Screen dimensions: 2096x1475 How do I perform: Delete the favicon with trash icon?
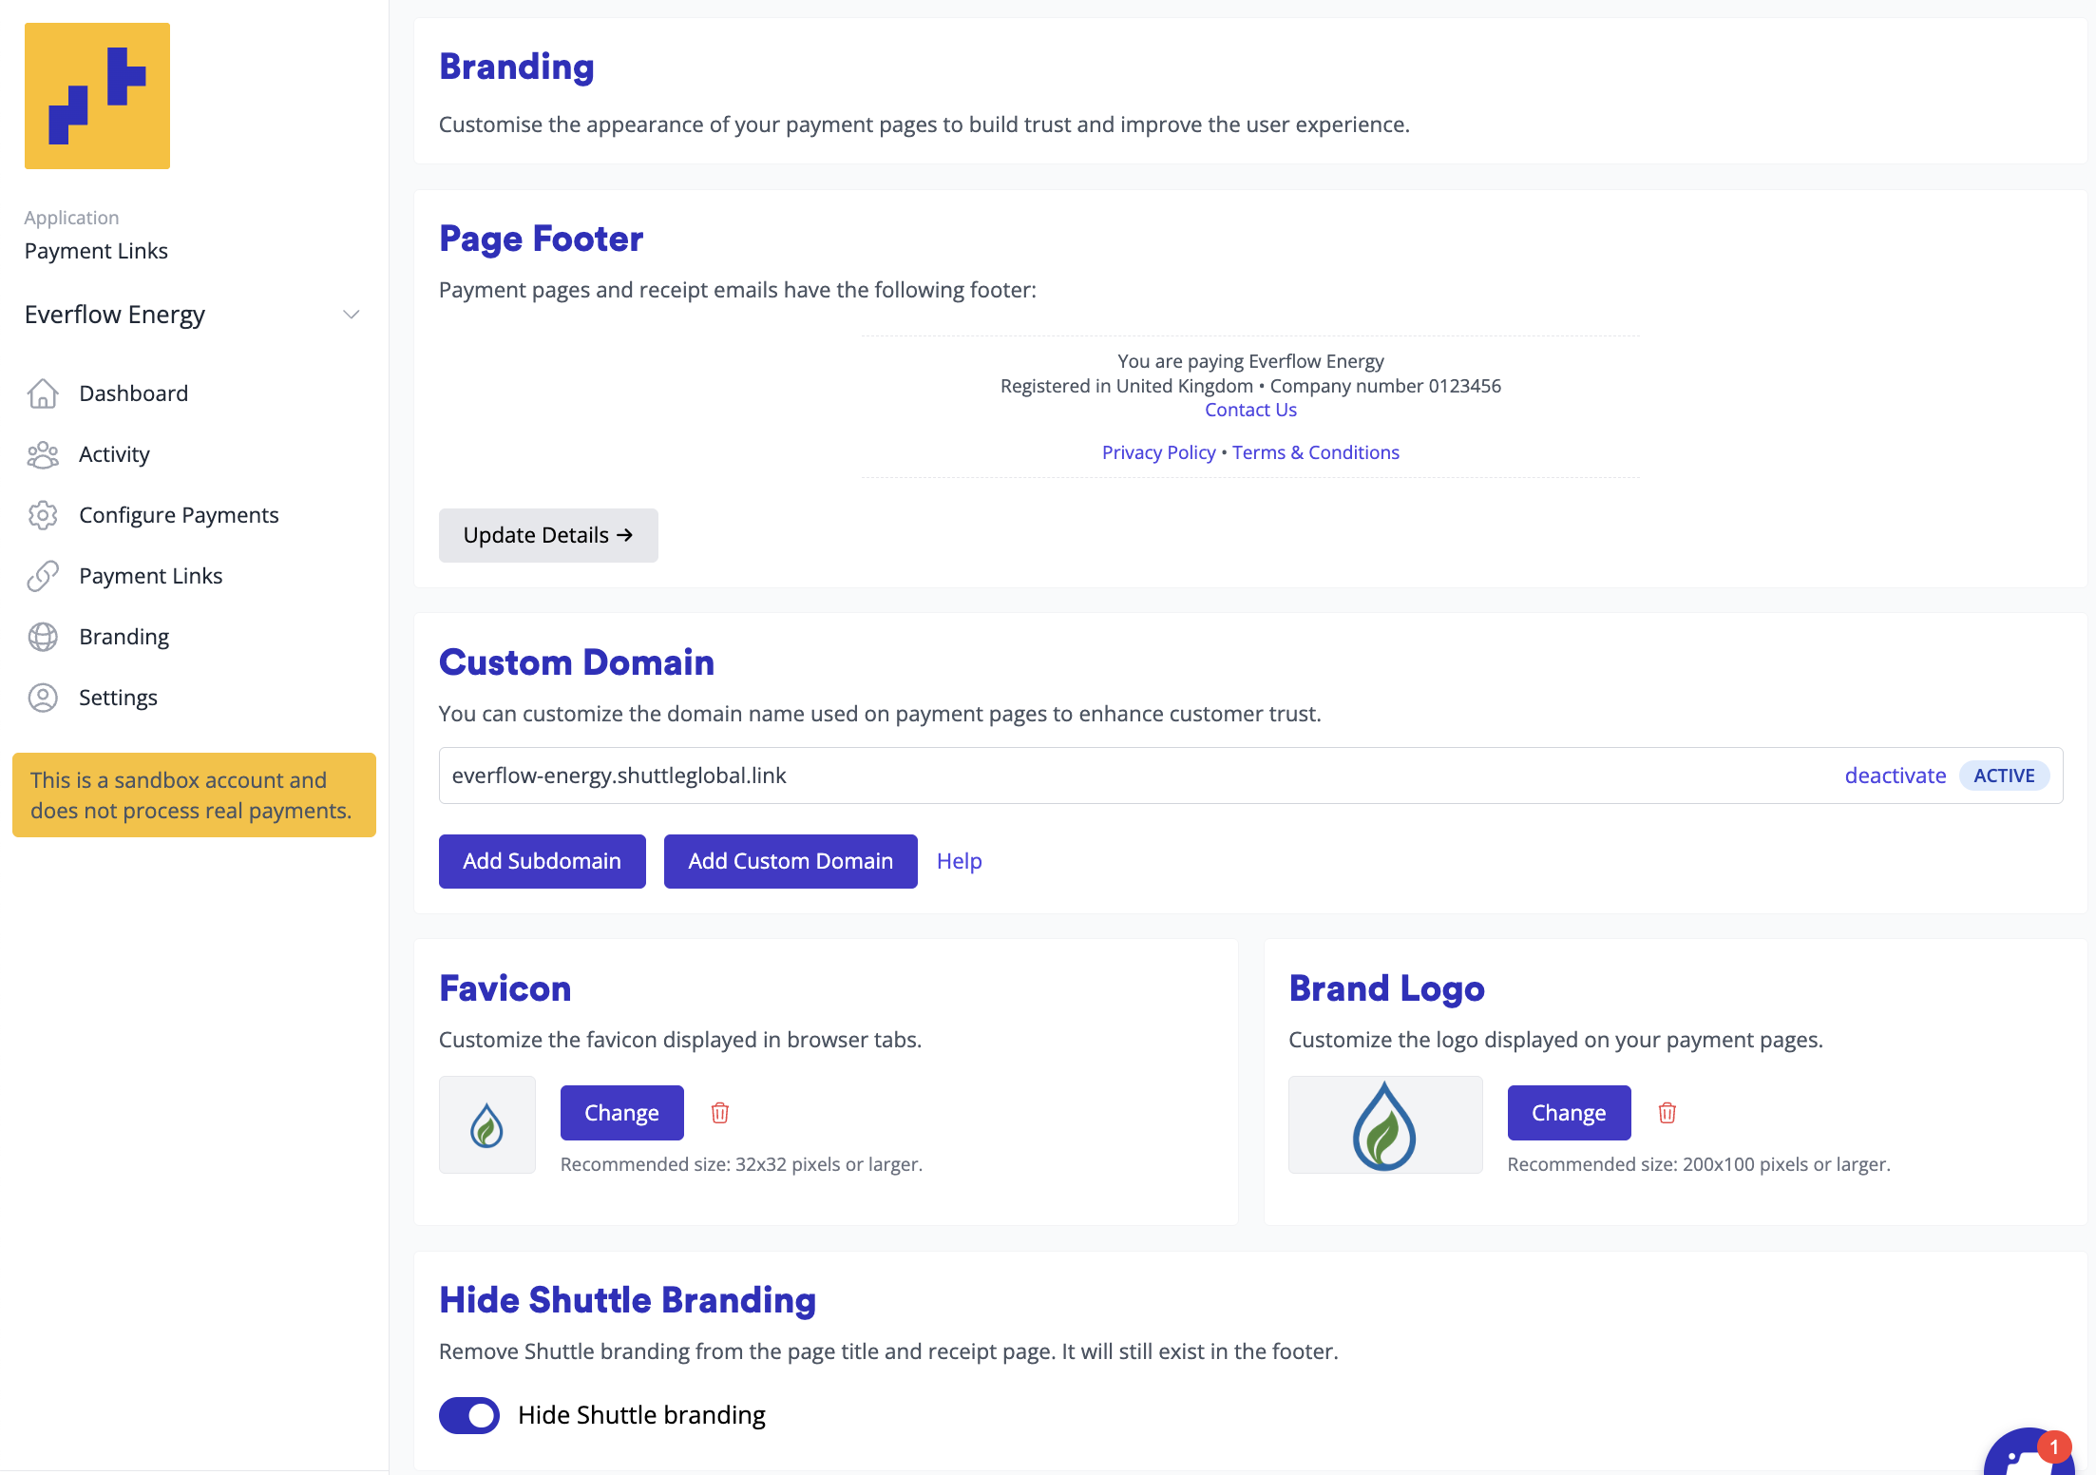(x=720, y=1113)
